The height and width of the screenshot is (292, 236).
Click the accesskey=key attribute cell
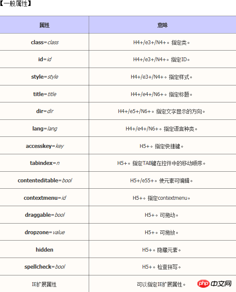(45, 146)
